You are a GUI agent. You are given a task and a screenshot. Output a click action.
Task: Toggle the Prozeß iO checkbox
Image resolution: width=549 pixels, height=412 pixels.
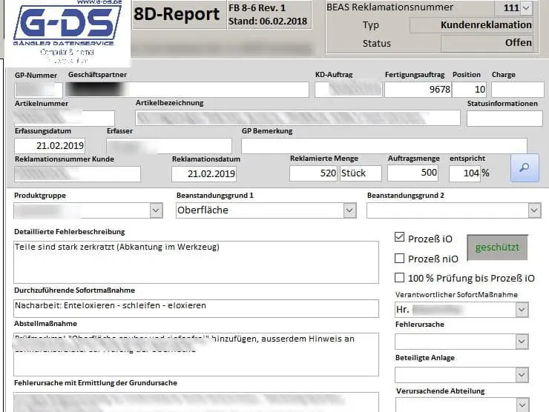[399, 237]
